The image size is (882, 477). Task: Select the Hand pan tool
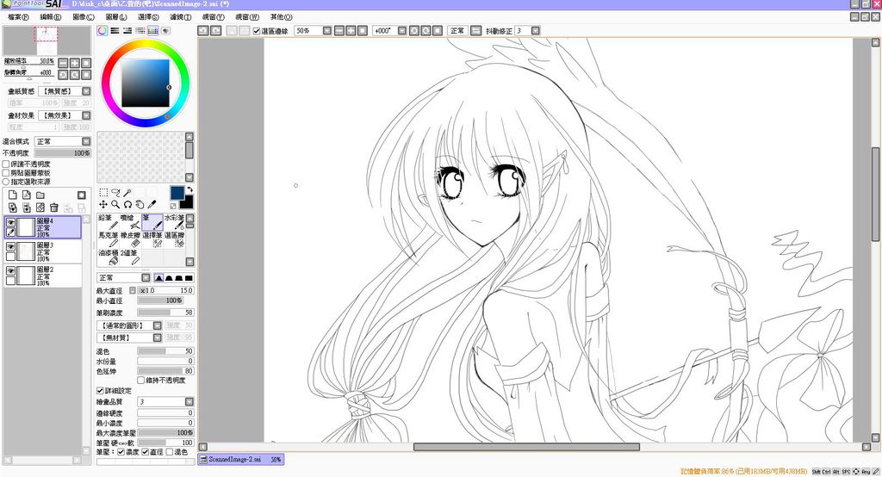click(140, 204)
